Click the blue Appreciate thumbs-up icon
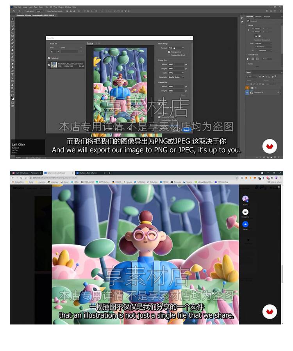 (x=245, y=224)
